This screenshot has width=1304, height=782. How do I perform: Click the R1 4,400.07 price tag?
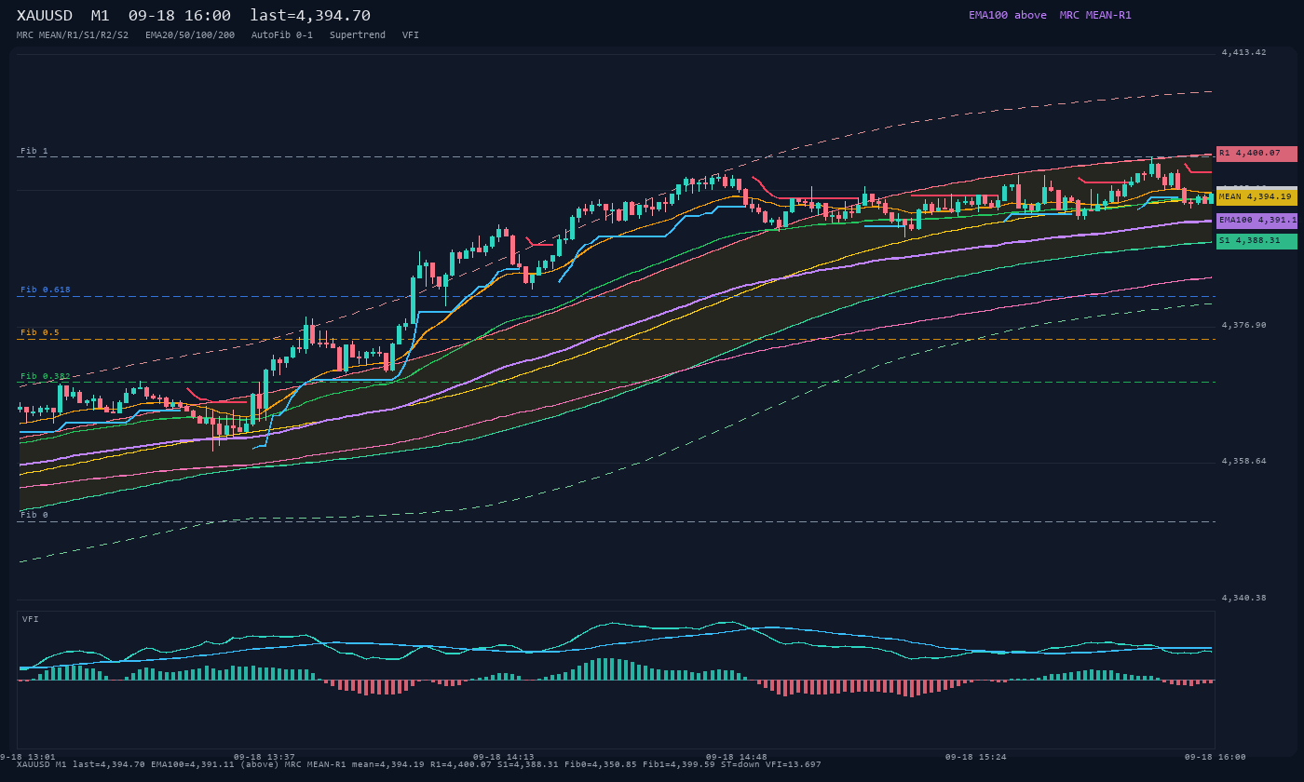tap(1256, 154)
